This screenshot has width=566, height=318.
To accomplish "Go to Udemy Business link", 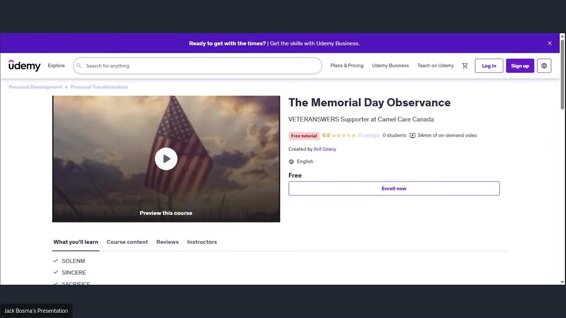I will pyautogui.click(x=390, y=65).
